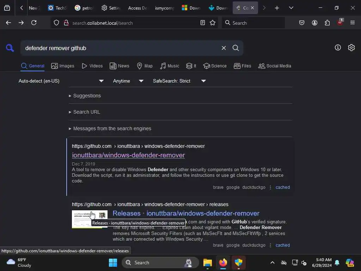Open the weather widget showing 69°F
This screenshot has width=361, height=271.
pyautogui.click(x=19, y=263)
